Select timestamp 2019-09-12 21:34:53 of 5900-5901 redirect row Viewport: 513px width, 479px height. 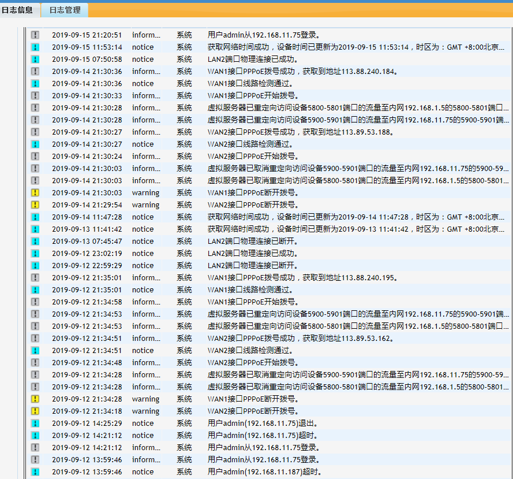87,314
